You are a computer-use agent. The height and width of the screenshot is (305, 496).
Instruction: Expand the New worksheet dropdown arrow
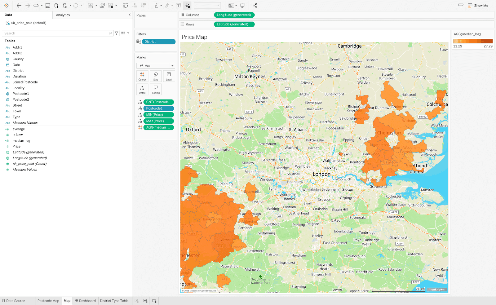(96, 6)
